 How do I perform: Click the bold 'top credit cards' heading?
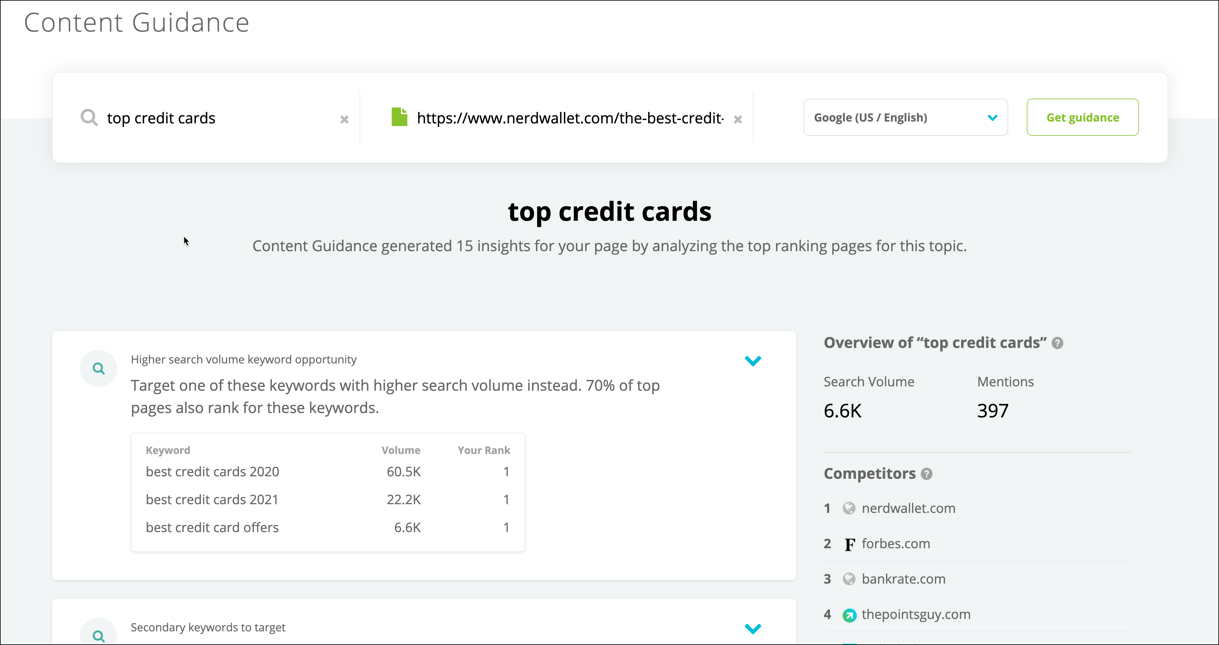(x=609, y=211)
